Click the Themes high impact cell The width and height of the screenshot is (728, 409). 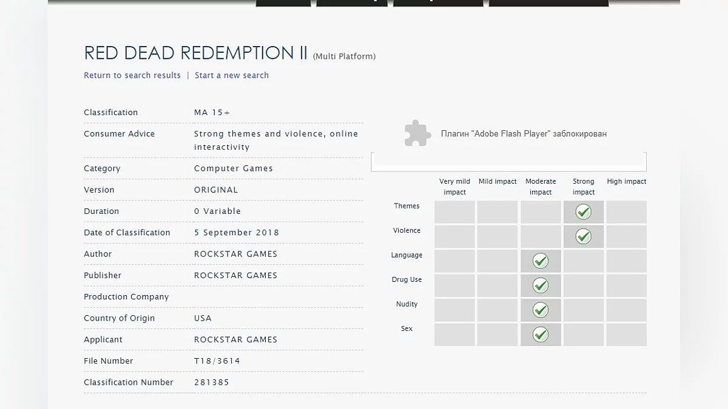[627, 212]
